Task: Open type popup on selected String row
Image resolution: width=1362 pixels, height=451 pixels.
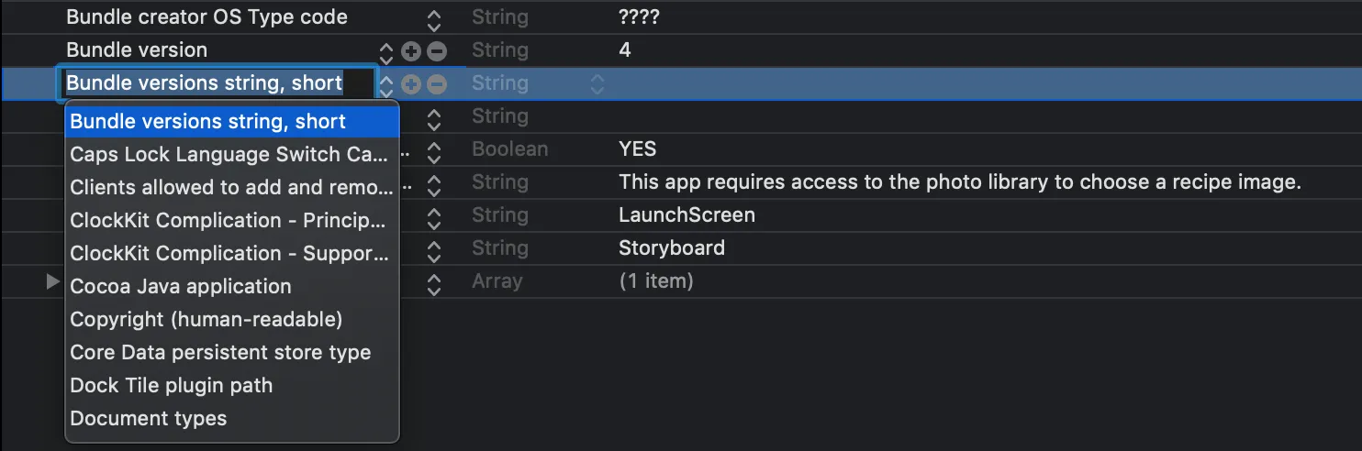Action: click(597, 83)
